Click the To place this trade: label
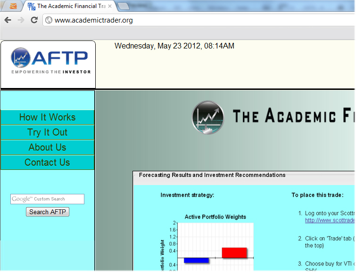356x272 pixels. tap(318, 195)
